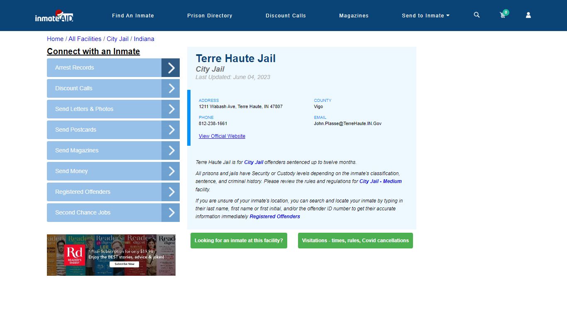Click the shopping cart icon

tap(502, 15)
